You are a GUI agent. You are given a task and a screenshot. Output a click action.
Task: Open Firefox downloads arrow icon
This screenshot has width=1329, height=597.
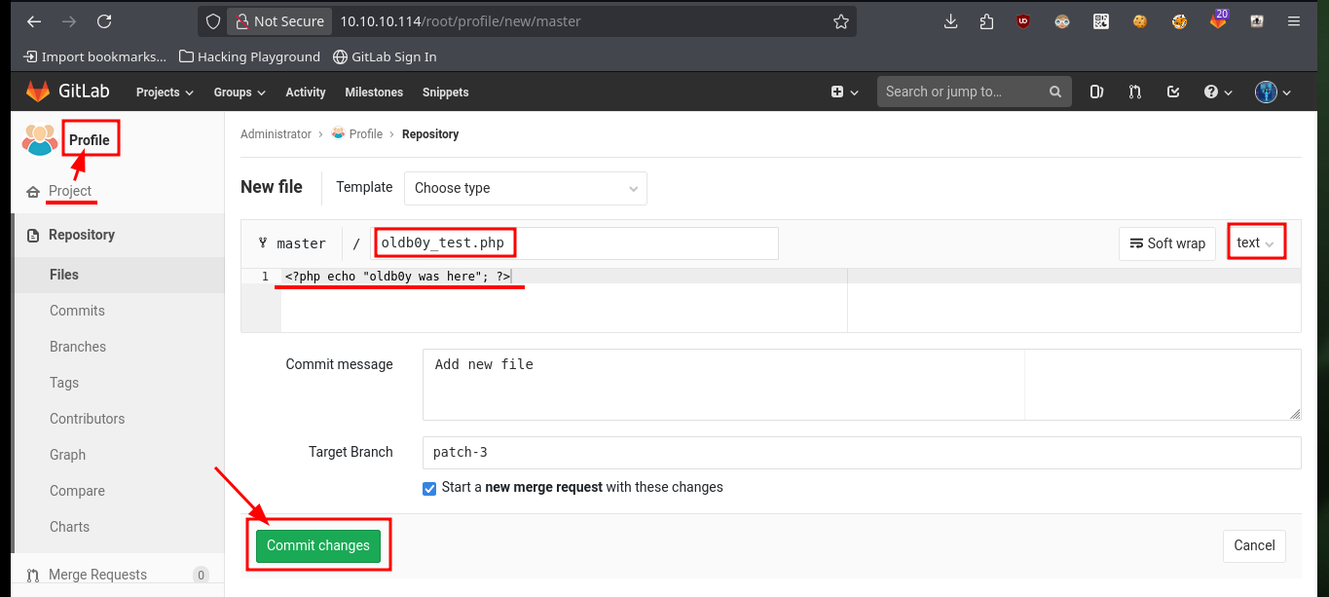(951, 21)
